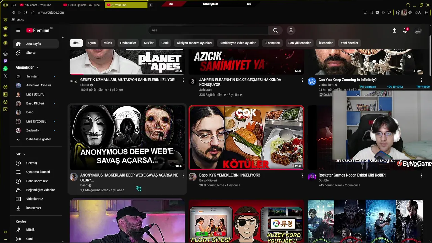432x243 pixels.
Task: Open the notifications bell
Action: tap(405, 30)
